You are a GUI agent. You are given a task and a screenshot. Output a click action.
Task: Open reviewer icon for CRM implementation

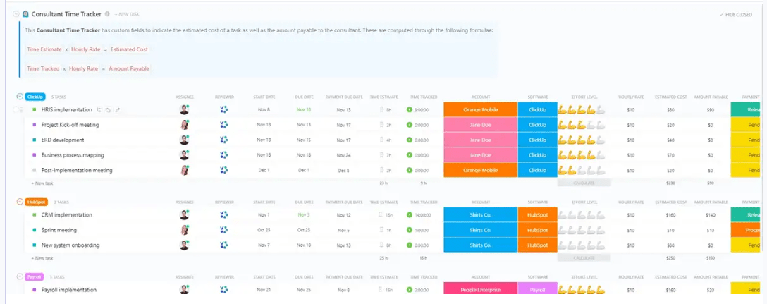click(224, 215)
